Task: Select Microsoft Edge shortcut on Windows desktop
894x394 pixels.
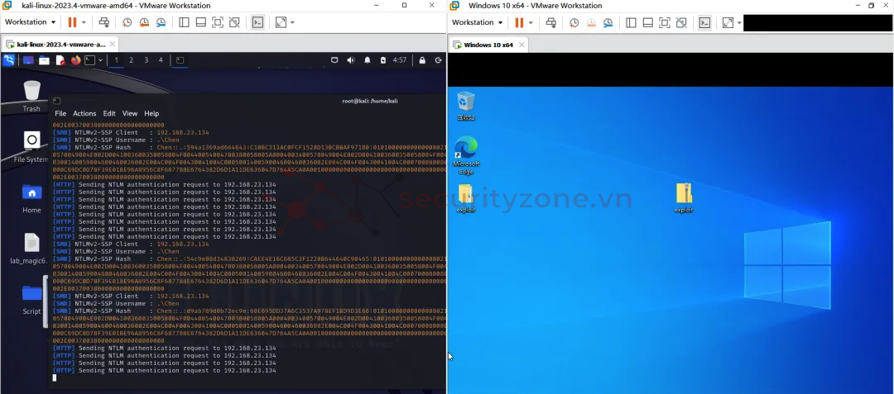Action: click(x=466, y=155)
